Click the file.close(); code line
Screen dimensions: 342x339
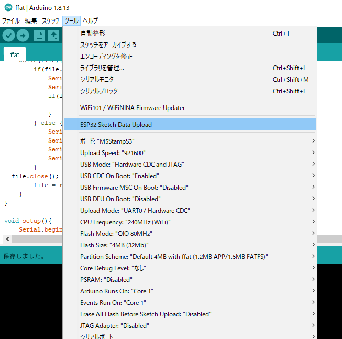click(x=35, y=176)
